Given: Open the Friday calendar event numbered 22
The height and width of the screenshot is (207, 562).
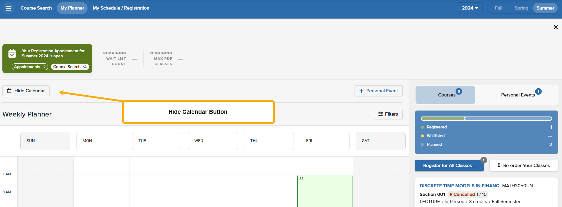Looking at the screenshot, I should click(325, 191).
